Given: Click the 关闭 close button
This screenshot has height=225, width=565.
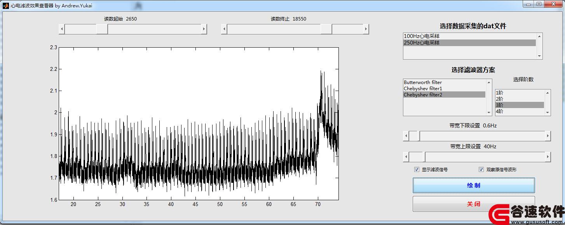Looking at the screenshot, I should 474,204.
